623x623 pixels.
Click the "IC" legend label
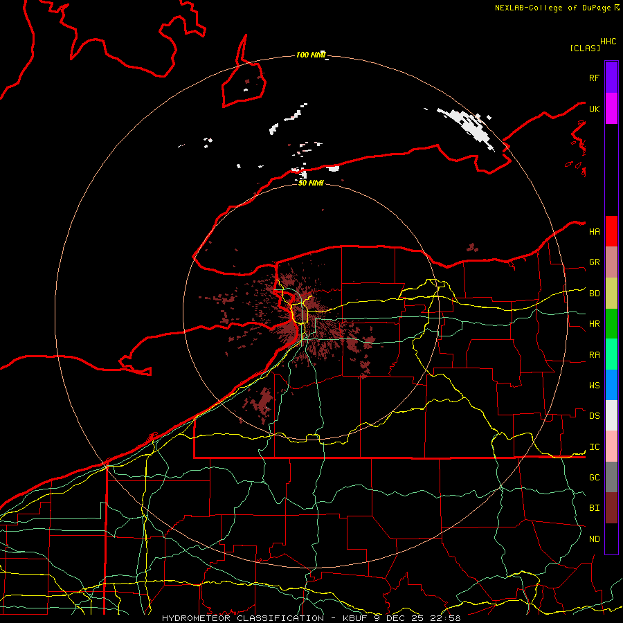[594, 447]
